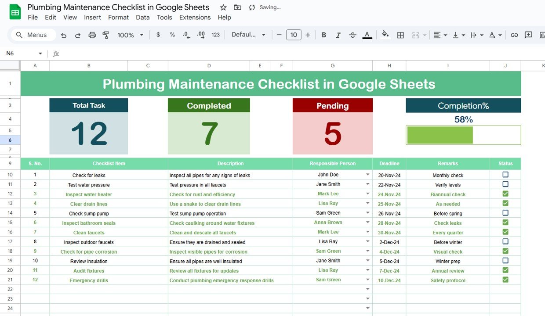This screenshot has height=316, width=545.
Task: Click the Text wrapping icon
Action: 473,35
